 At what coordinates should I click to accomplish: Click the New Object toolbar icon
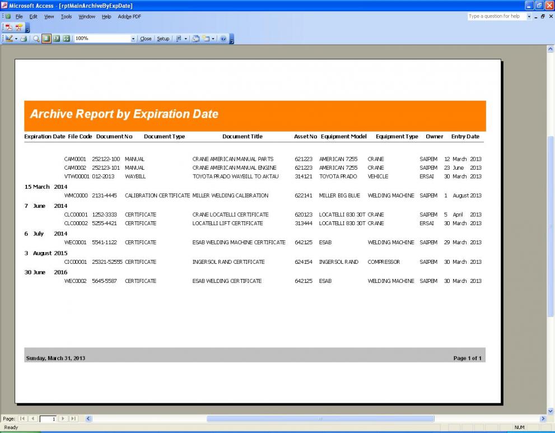tap(206, 39)
